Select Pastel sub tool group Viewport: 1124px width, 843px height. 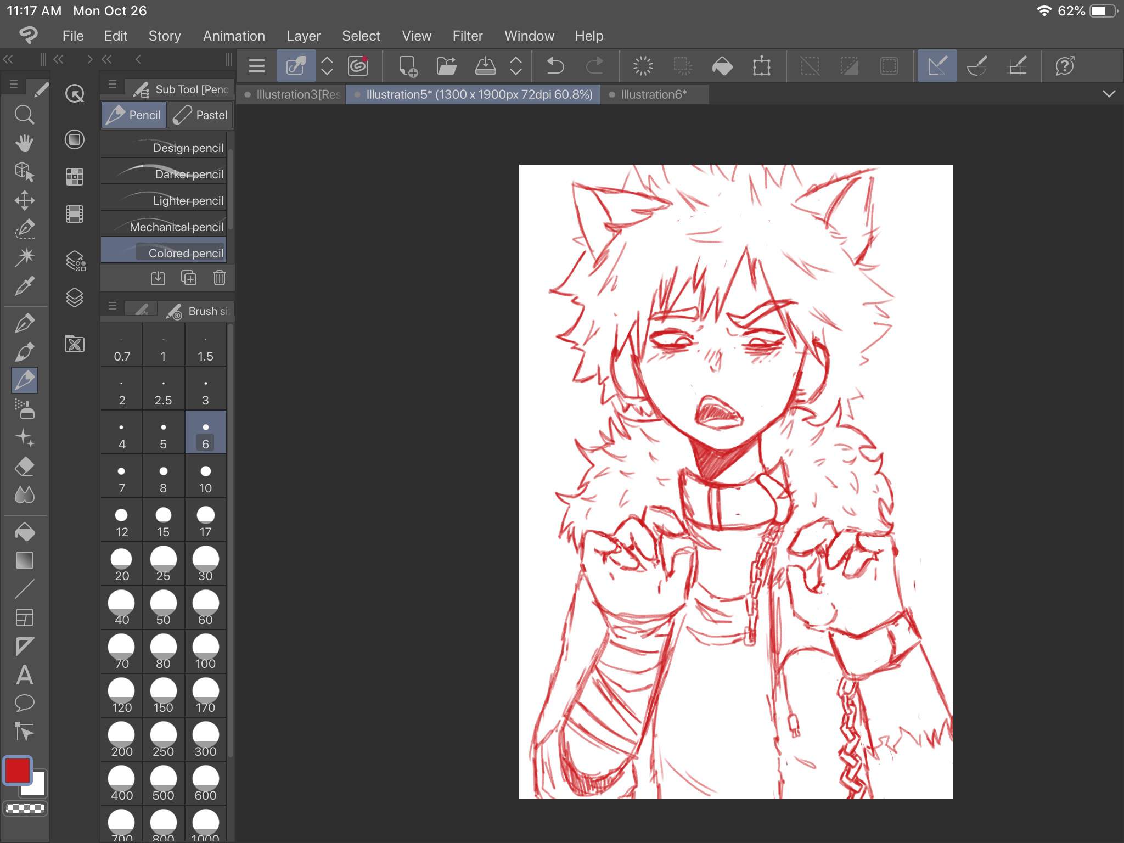(201, 115)
